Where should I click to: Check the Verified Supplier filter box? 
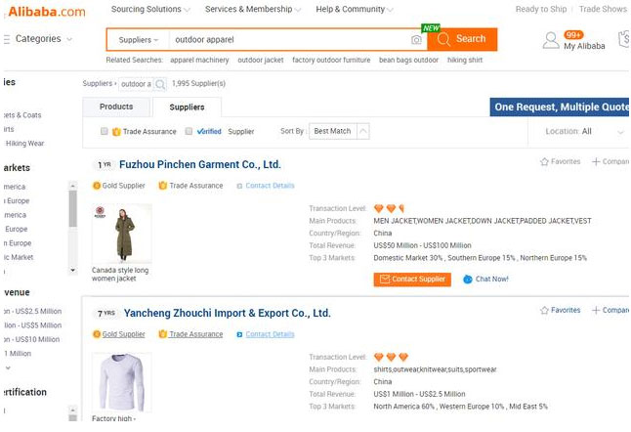point(189,131)
